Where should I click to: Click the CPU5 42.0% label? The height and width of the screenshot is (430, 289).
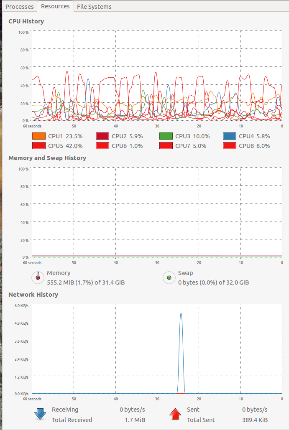pos(65,146)
